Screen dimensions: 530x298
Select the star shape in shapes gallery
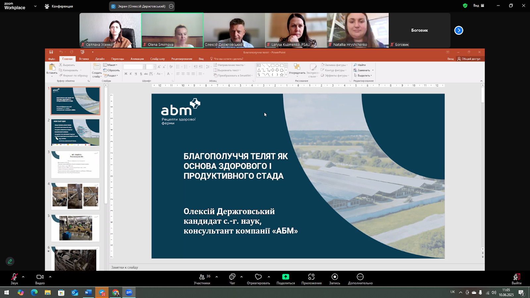click(282, 75)
